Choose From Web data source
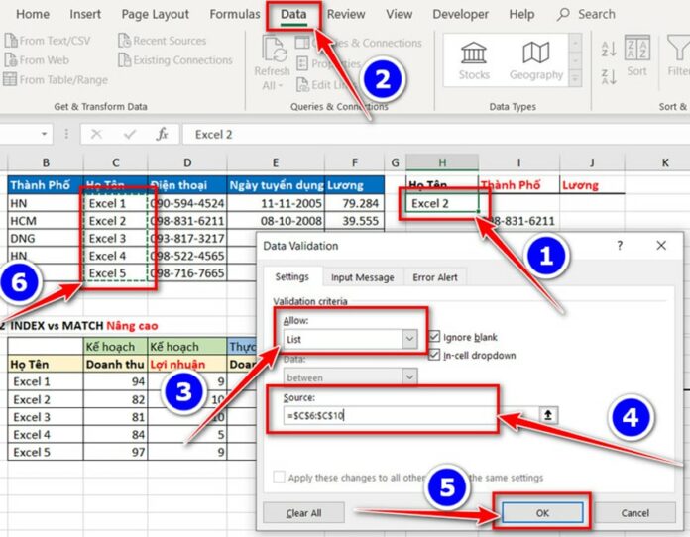 pos(37,60)
